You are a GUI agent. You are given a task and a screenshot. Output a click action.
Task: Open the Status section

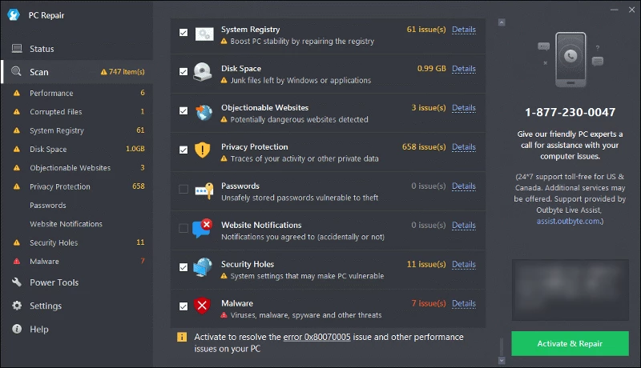77,49
